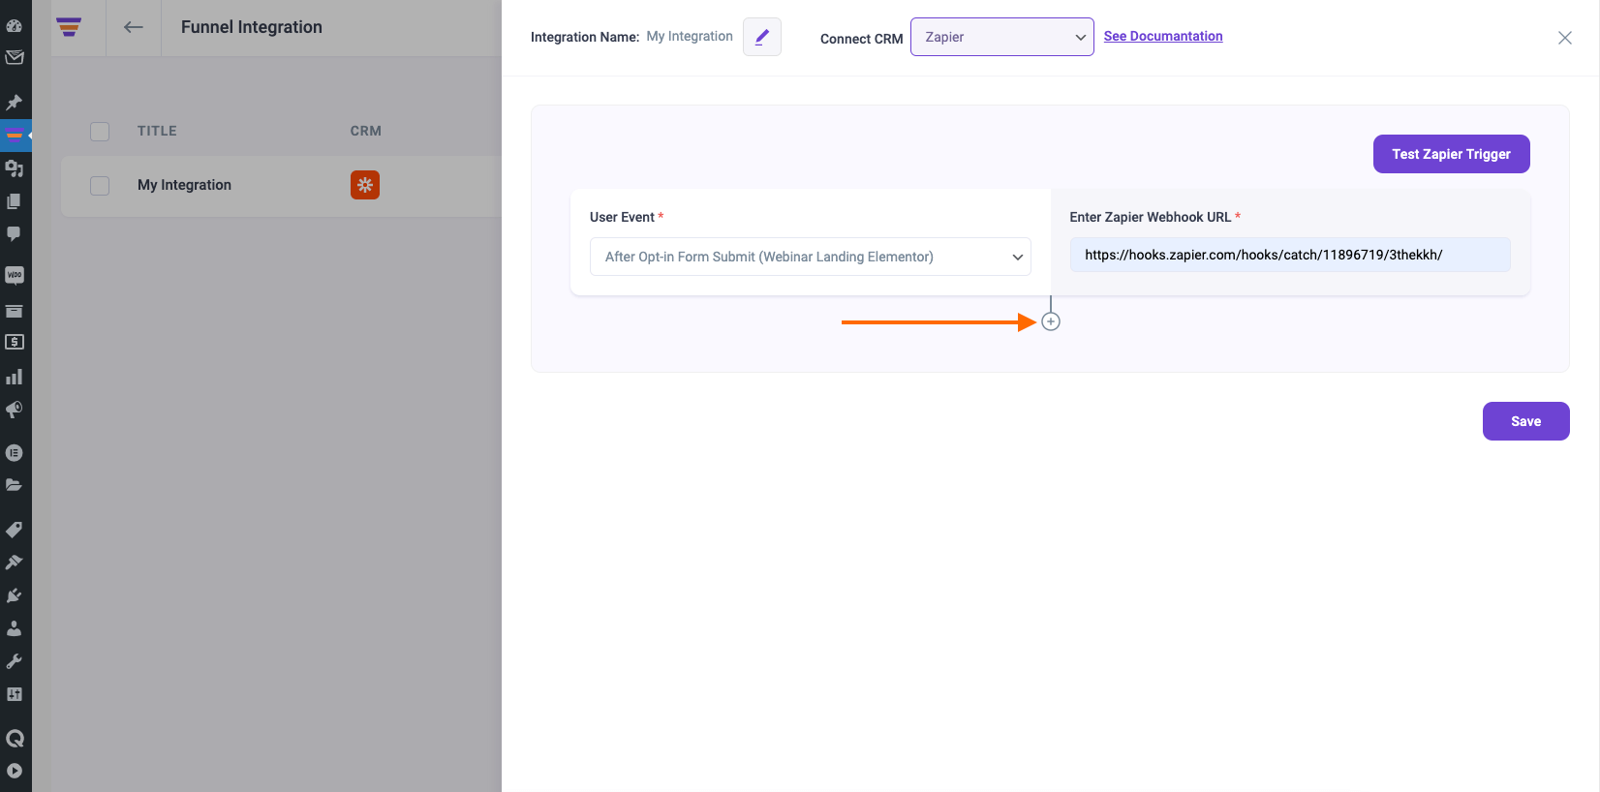Screen dimensions: 1600x792
Task: Open the Payments dollar sidebar icon
Action: (15, 343)
